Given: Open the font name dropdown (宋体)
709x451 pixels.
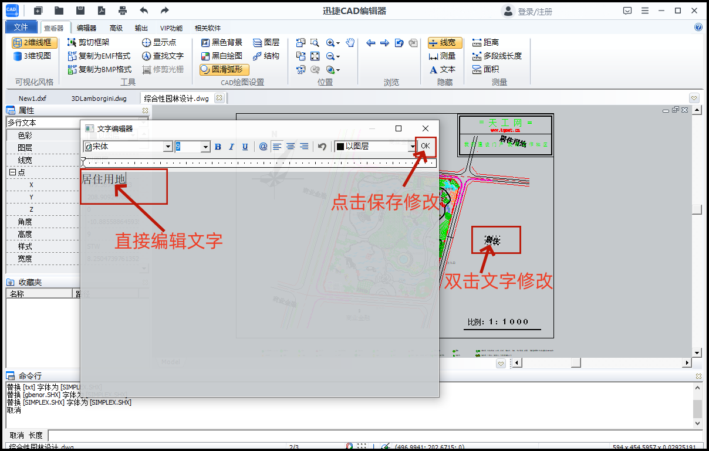Looking at the screenshot, I should pyautogui.click(x=168, y=147).
